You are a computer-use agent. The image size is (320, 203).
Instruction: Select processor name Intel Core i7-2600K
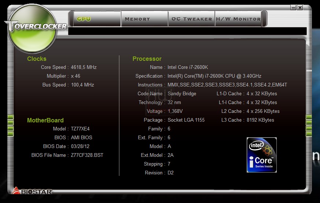pyautogui.click(x=188, y=67)
